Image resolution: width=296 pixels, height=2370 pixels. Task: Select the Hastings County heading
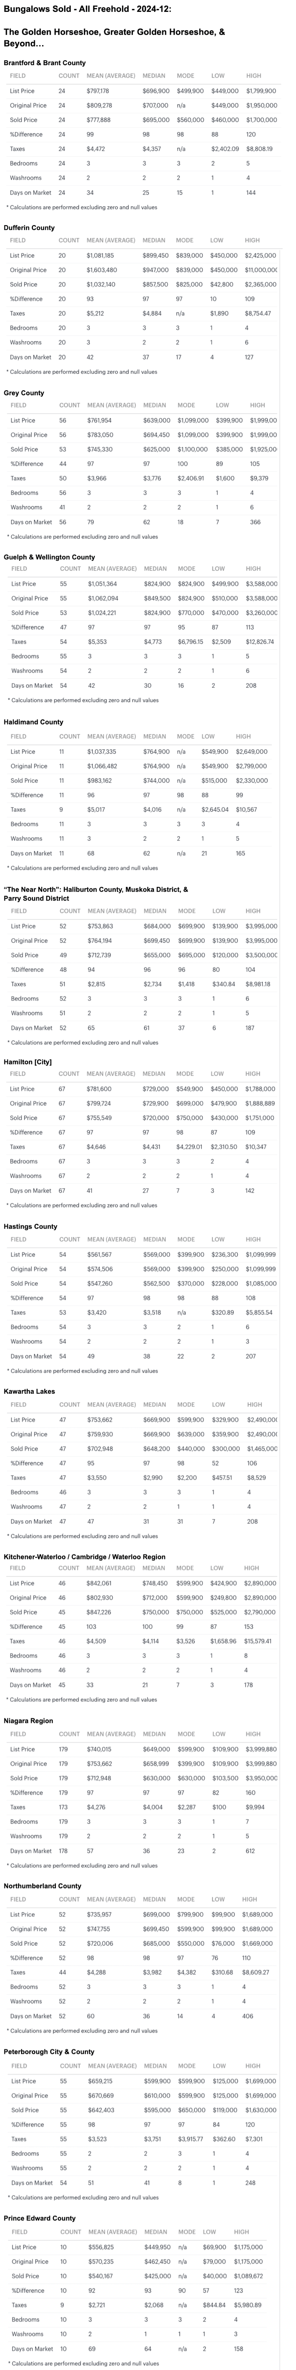30,1226
